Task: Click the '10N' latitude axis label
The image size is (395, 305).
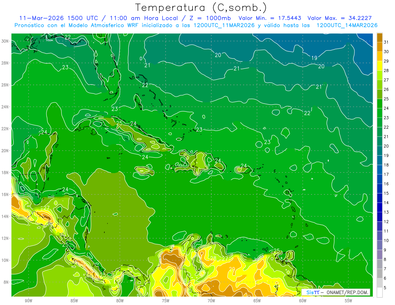Action: [5, 260]
